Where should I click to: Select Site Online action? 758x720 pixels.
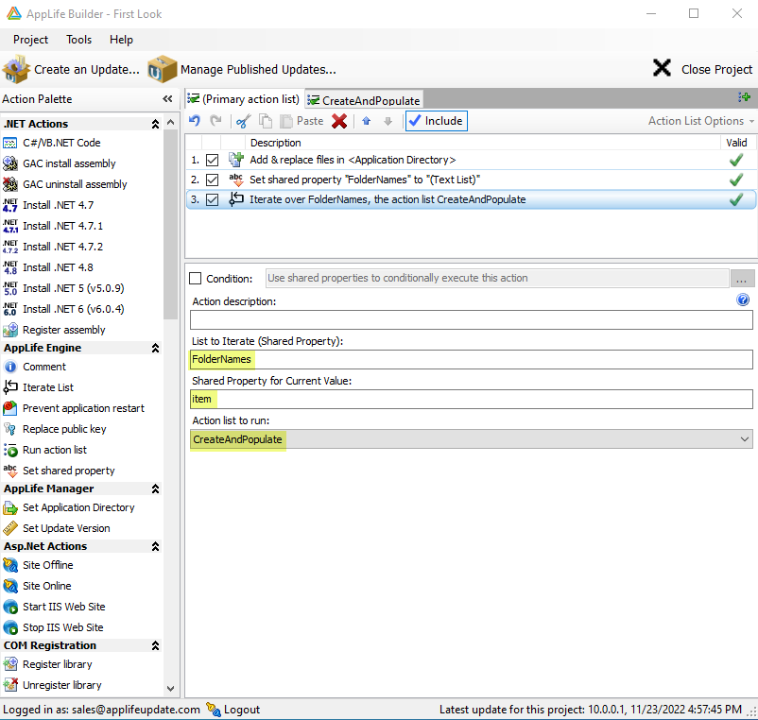[x=37, y=586]
